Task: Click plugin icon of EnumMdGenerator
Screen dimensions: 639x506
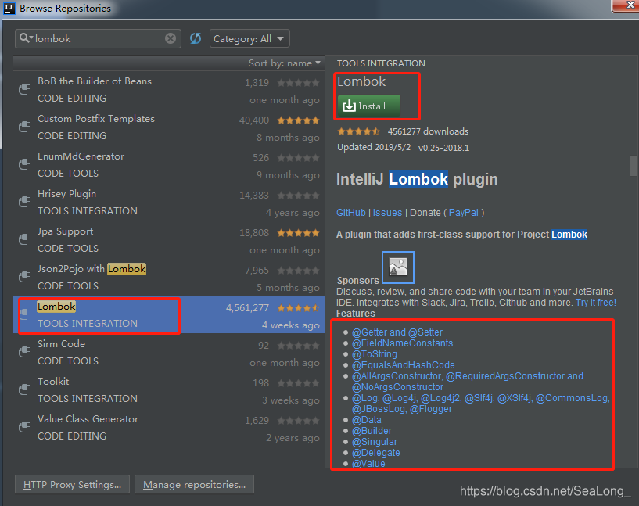Action: [x=24, y=164]
